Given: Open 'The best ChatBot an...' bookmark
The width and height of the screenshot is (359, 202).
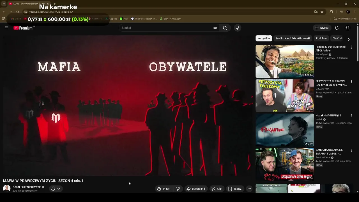Looking at the screenshot, I should tap(144, 19).
